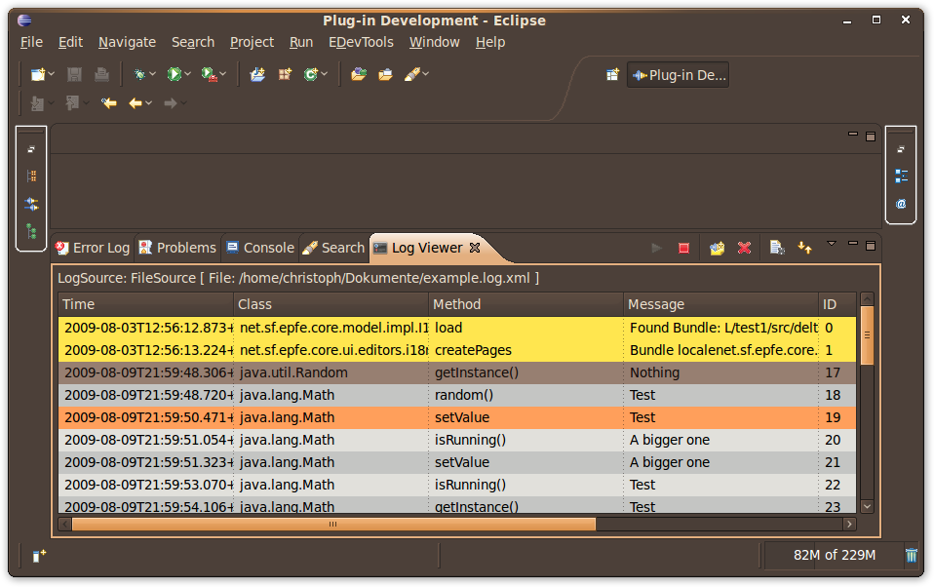Click the up-down arrows scroll lock icon
934x587 pixels.
click(x=804, y=248)
